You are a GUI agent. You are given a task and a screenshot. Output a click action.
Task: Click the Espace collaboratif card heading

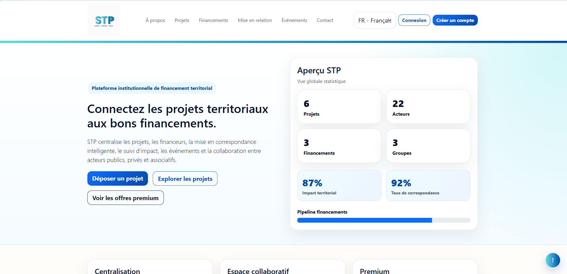pos(258,271)
